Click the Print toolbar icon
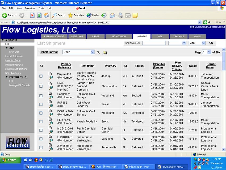Viewport: 226px width, 170px height. tap(121, 15)
